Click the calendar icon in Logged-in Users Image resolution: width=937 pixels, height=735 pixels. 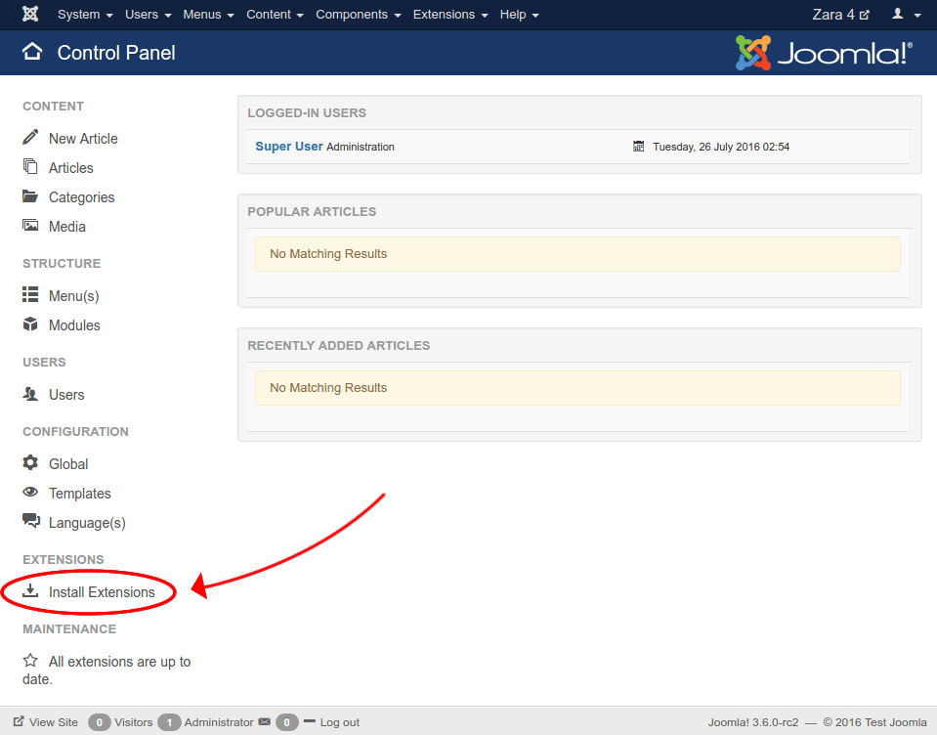pos(639,146)
